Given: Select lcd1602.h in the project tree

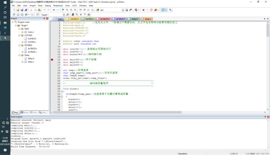Looking at the screenshot, I should pos(32,38).
